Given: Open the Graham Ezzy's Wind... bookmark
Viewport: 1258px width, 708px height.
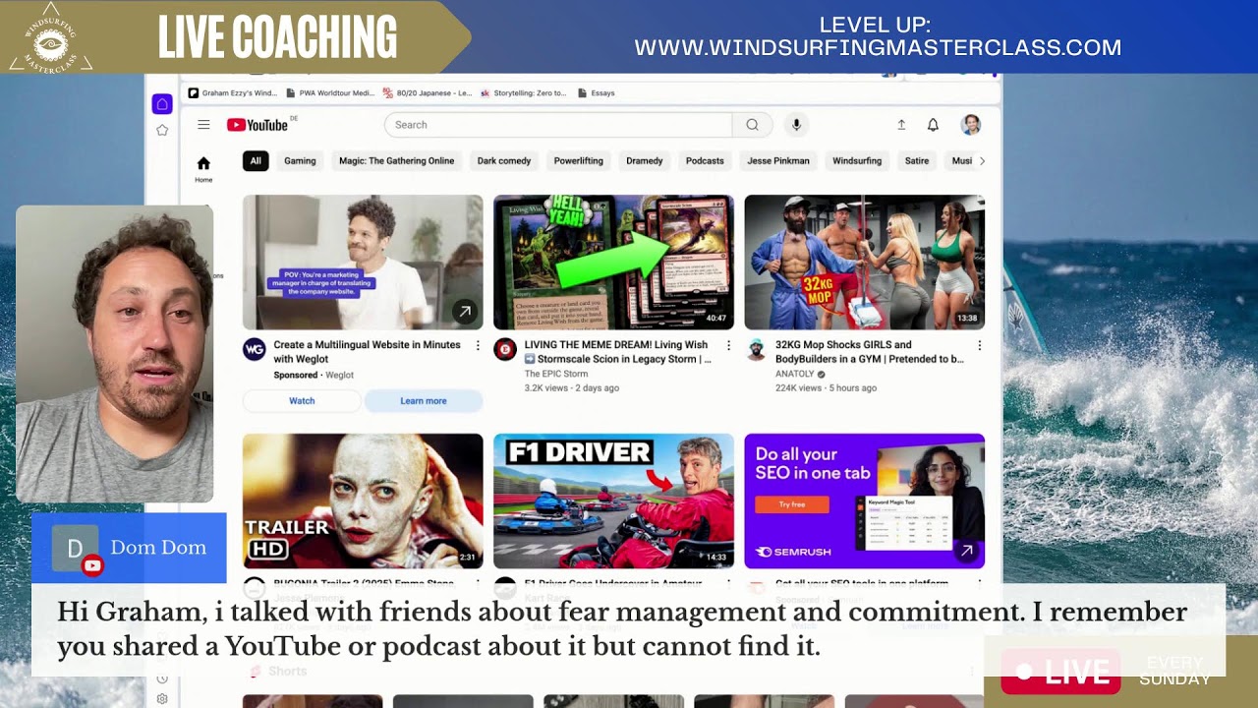Looking at the screenshot, I should pos(233,93).
